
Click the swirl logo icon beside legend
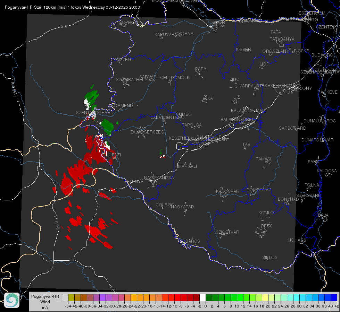pyautogui.click(x=12, y=300)
